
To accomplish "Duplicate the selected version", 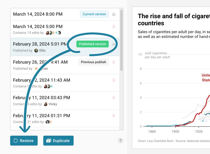I will click(x=58, y=141).
